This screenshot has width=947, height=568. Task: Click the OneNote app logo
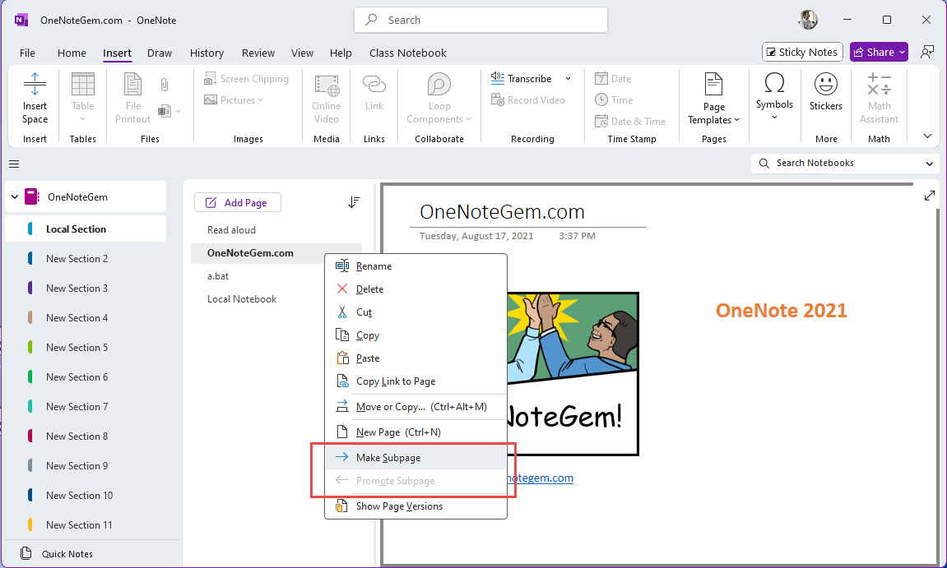pos(21,20)
